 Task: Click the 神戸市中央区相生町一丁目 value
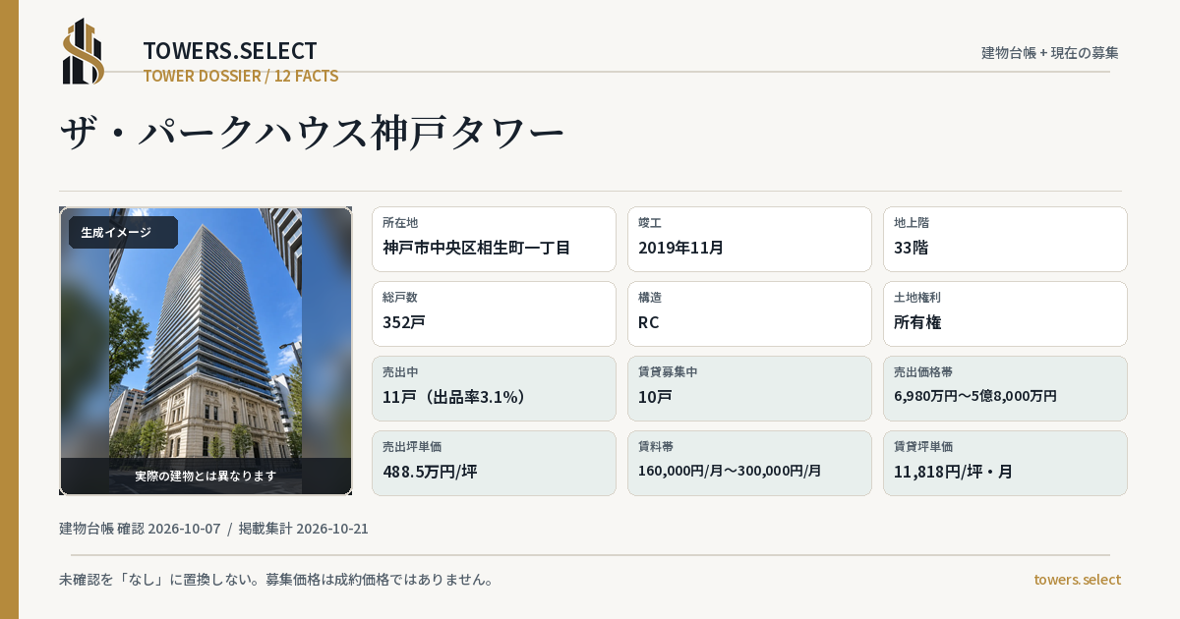click(x=477, y=248)
